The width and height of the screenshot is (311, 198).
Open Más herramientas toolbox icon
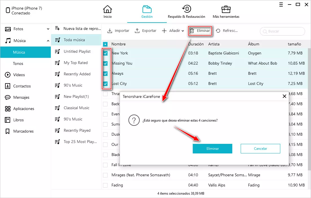[226, 9]
